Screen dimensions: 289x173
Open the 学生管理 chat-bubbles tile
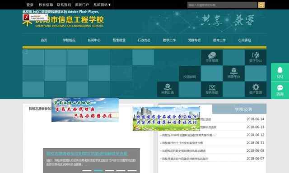pos(212,57)
